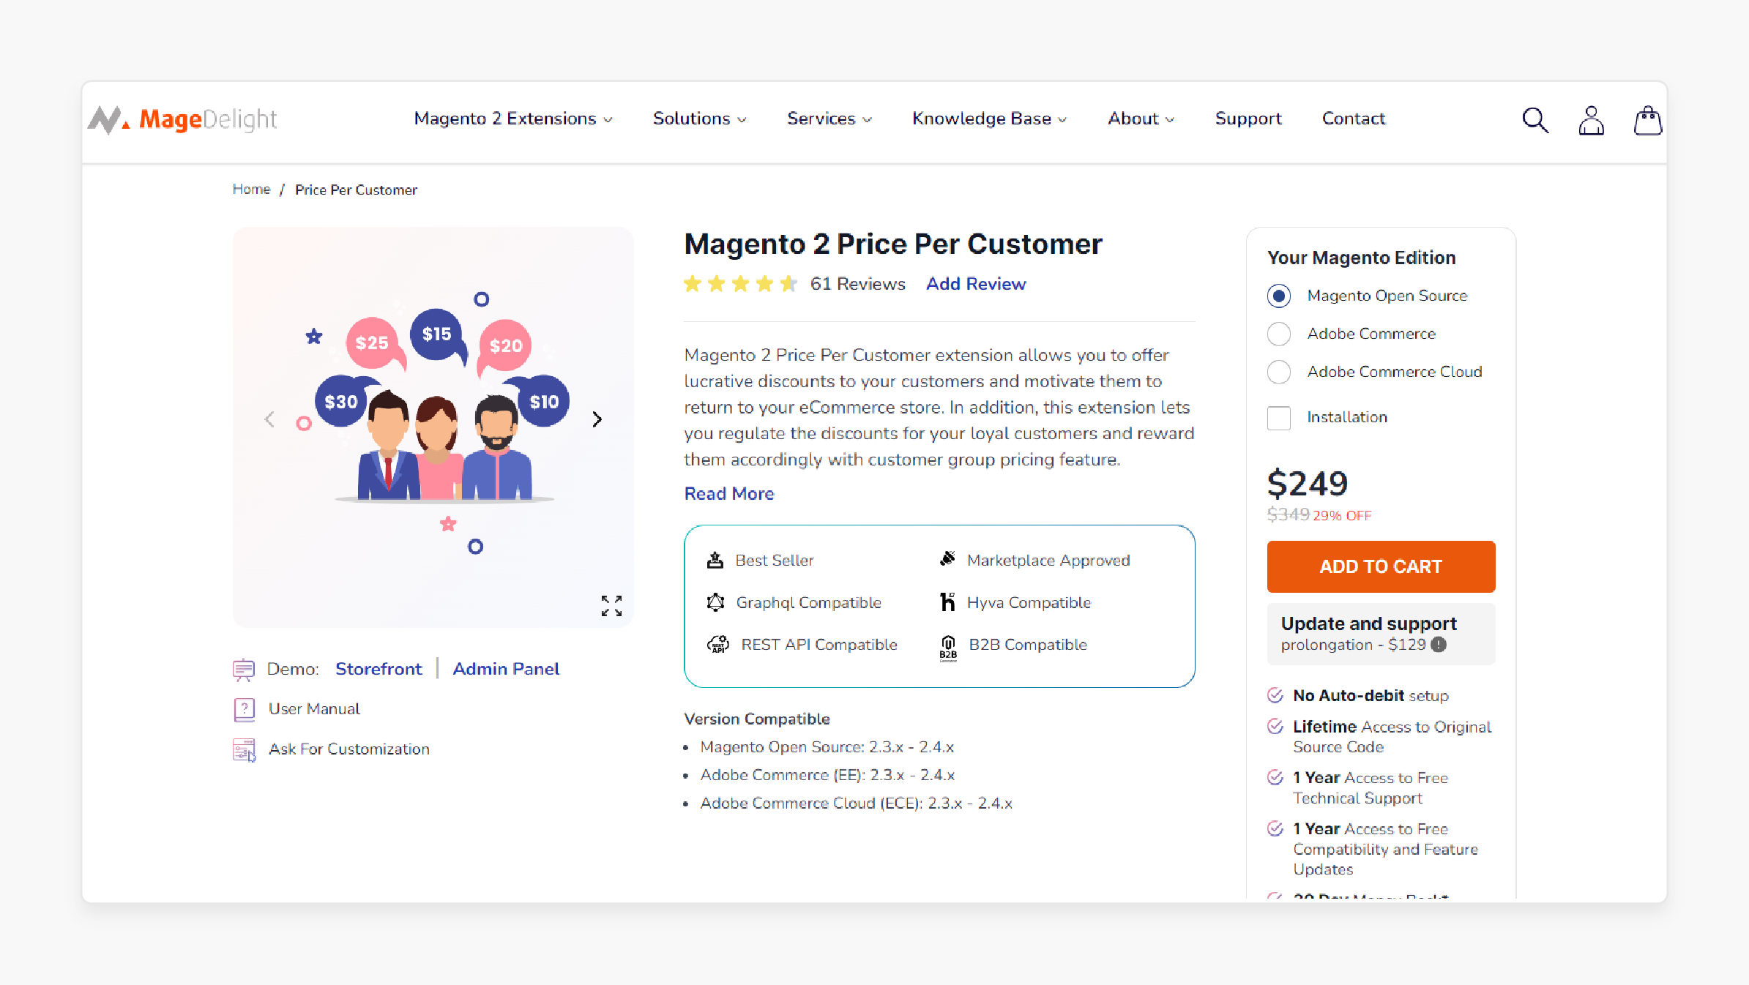Image resolution: width=1749 pixels, height=985 pixels.
Task: Click the $249 price
Action: (x=1308, y=484)
